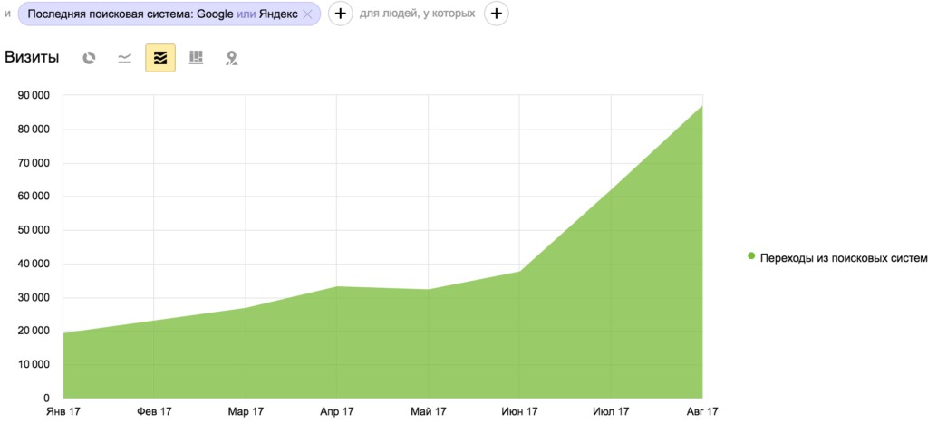Viewport: 928px width, 433px height.
Task: Click the 90 000 y-axis value
Action: 34,96
